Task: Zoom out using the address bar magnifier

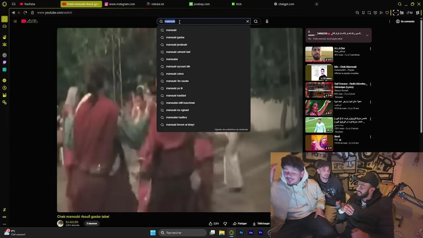Action: click(357, 13)
